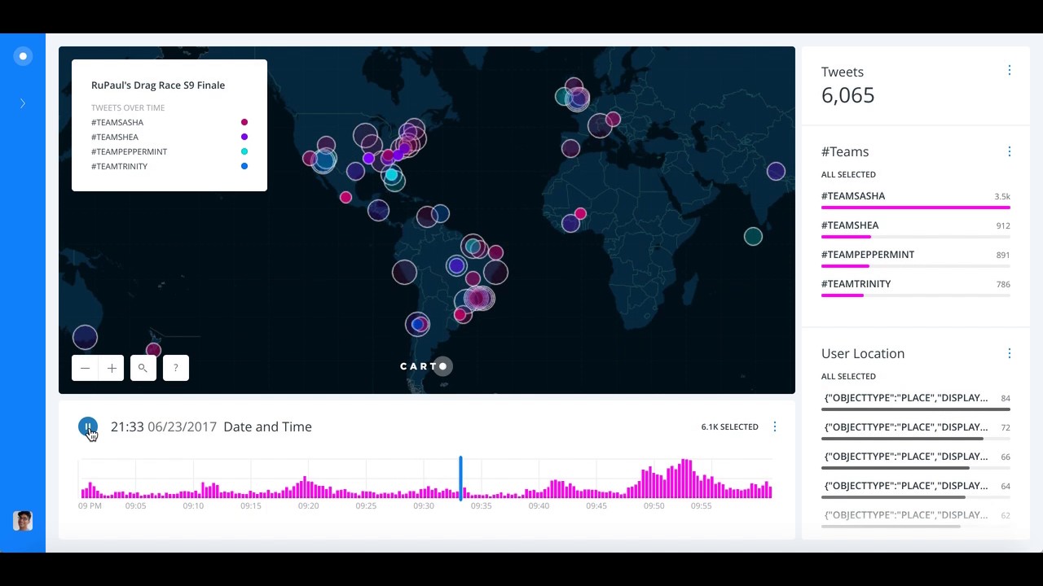Expand the sidebar with the chevron arrow
Screen dimensions: 1043x586
[23, 103]
